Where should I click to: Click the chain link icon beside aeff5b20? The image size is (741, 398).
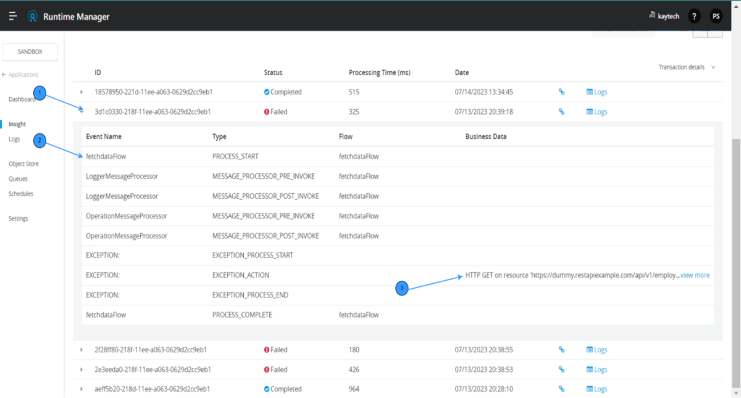pos(561,389)
